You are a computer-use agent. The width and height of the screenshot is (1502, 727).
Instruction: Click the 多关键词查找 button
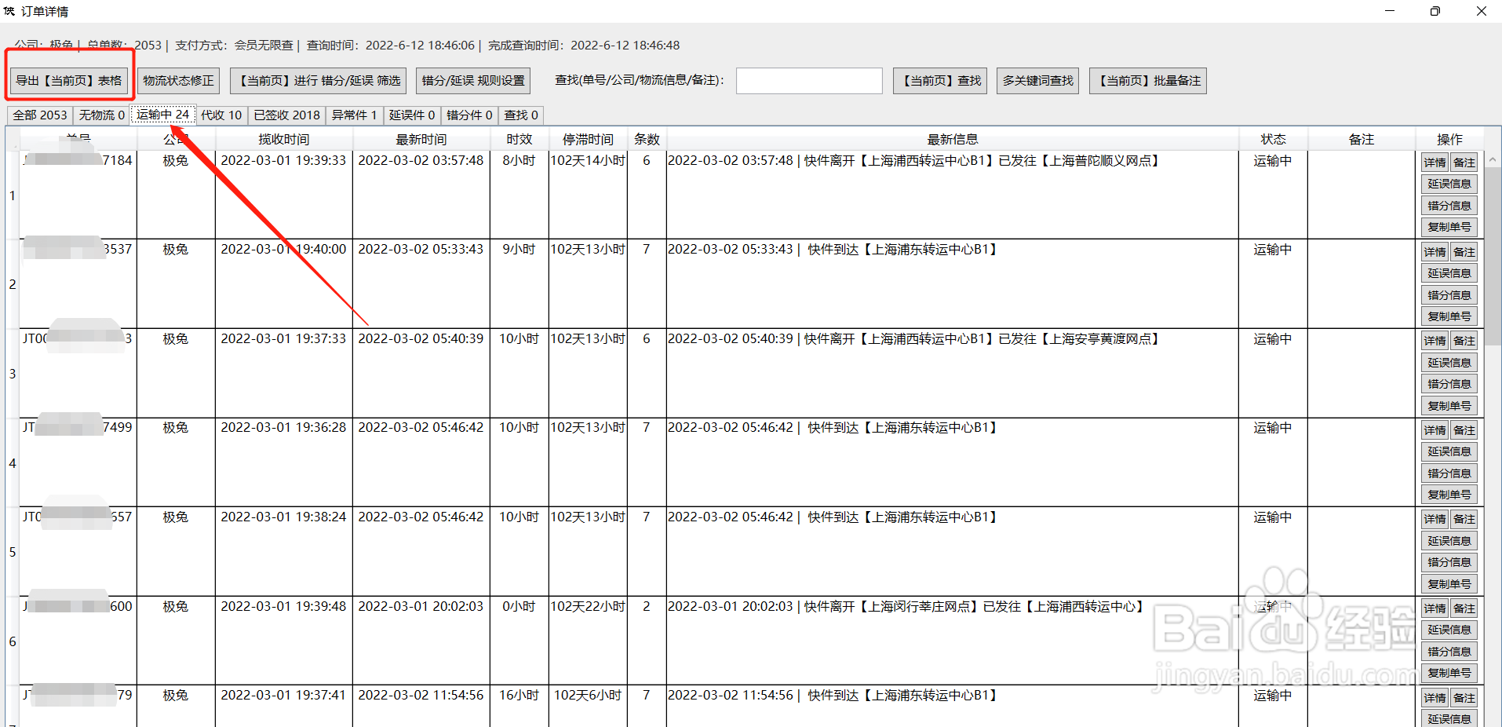pos(1037,81)
